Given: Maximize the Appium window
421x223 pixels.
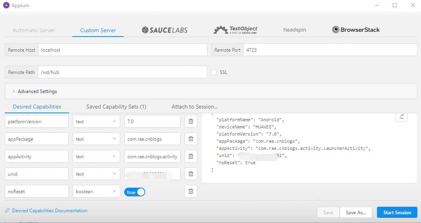Looking at the screenshot, I should coord(395,6).
